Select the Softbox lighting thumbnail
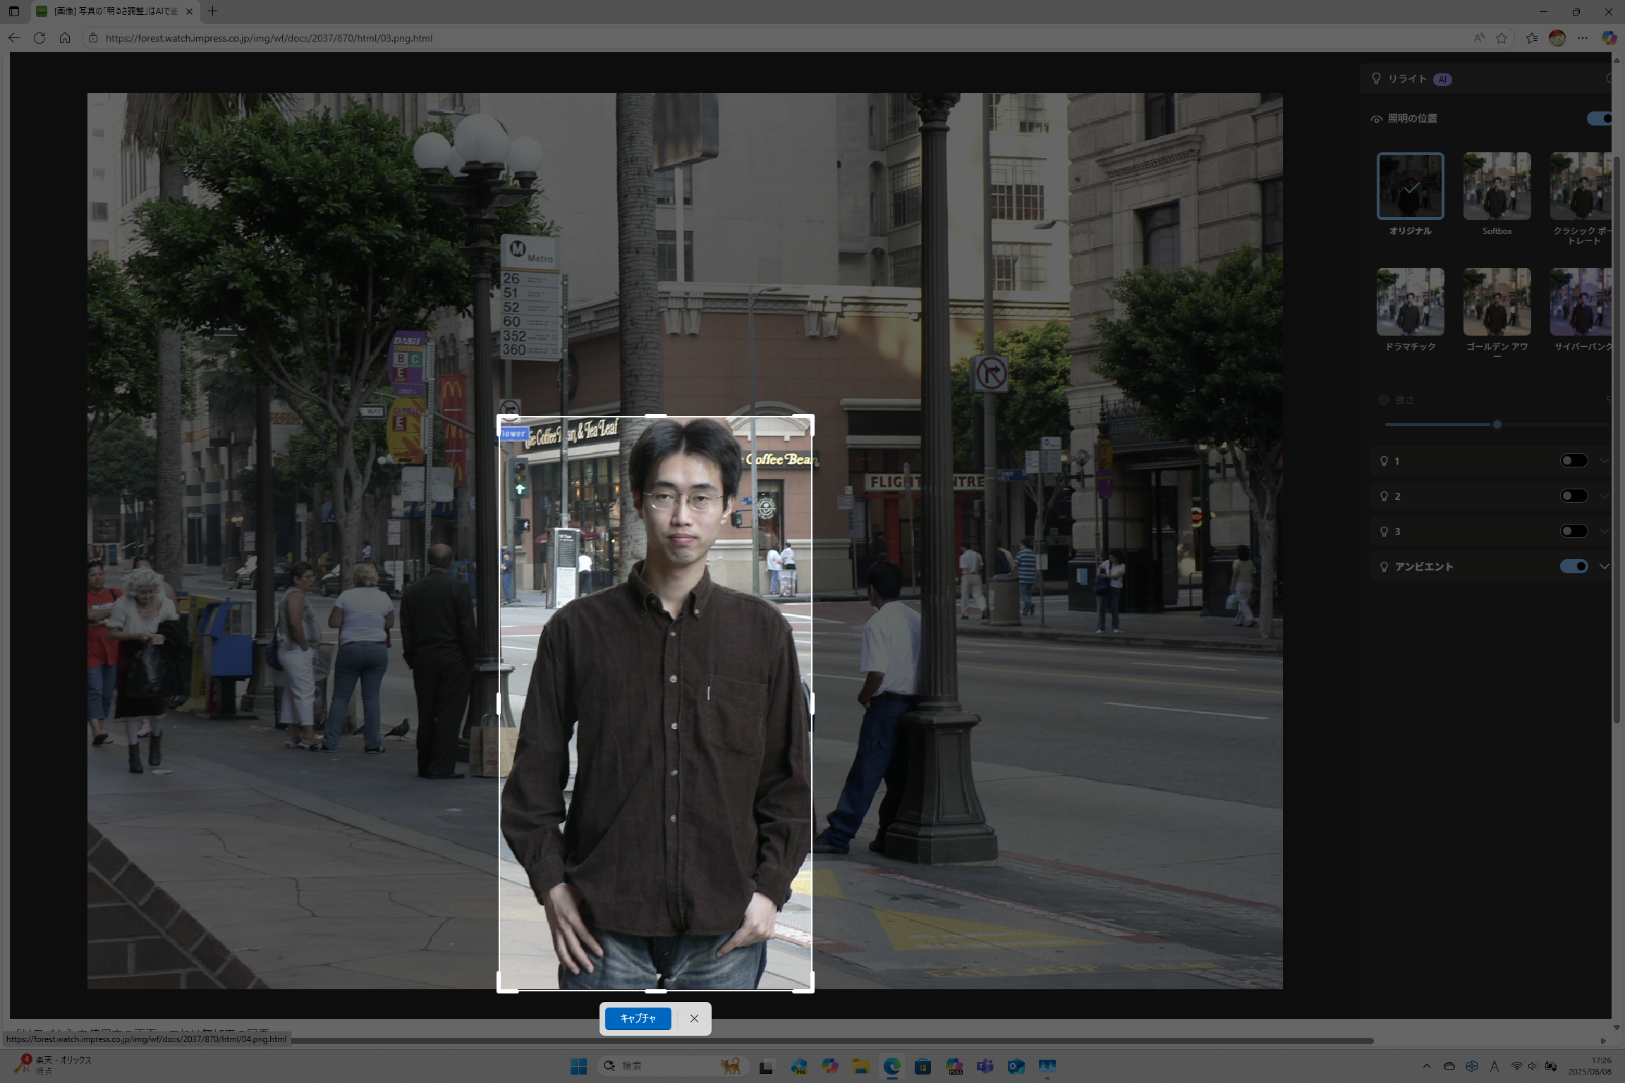Viewport: 1625px width, 1083px height. click(1497, 186)
